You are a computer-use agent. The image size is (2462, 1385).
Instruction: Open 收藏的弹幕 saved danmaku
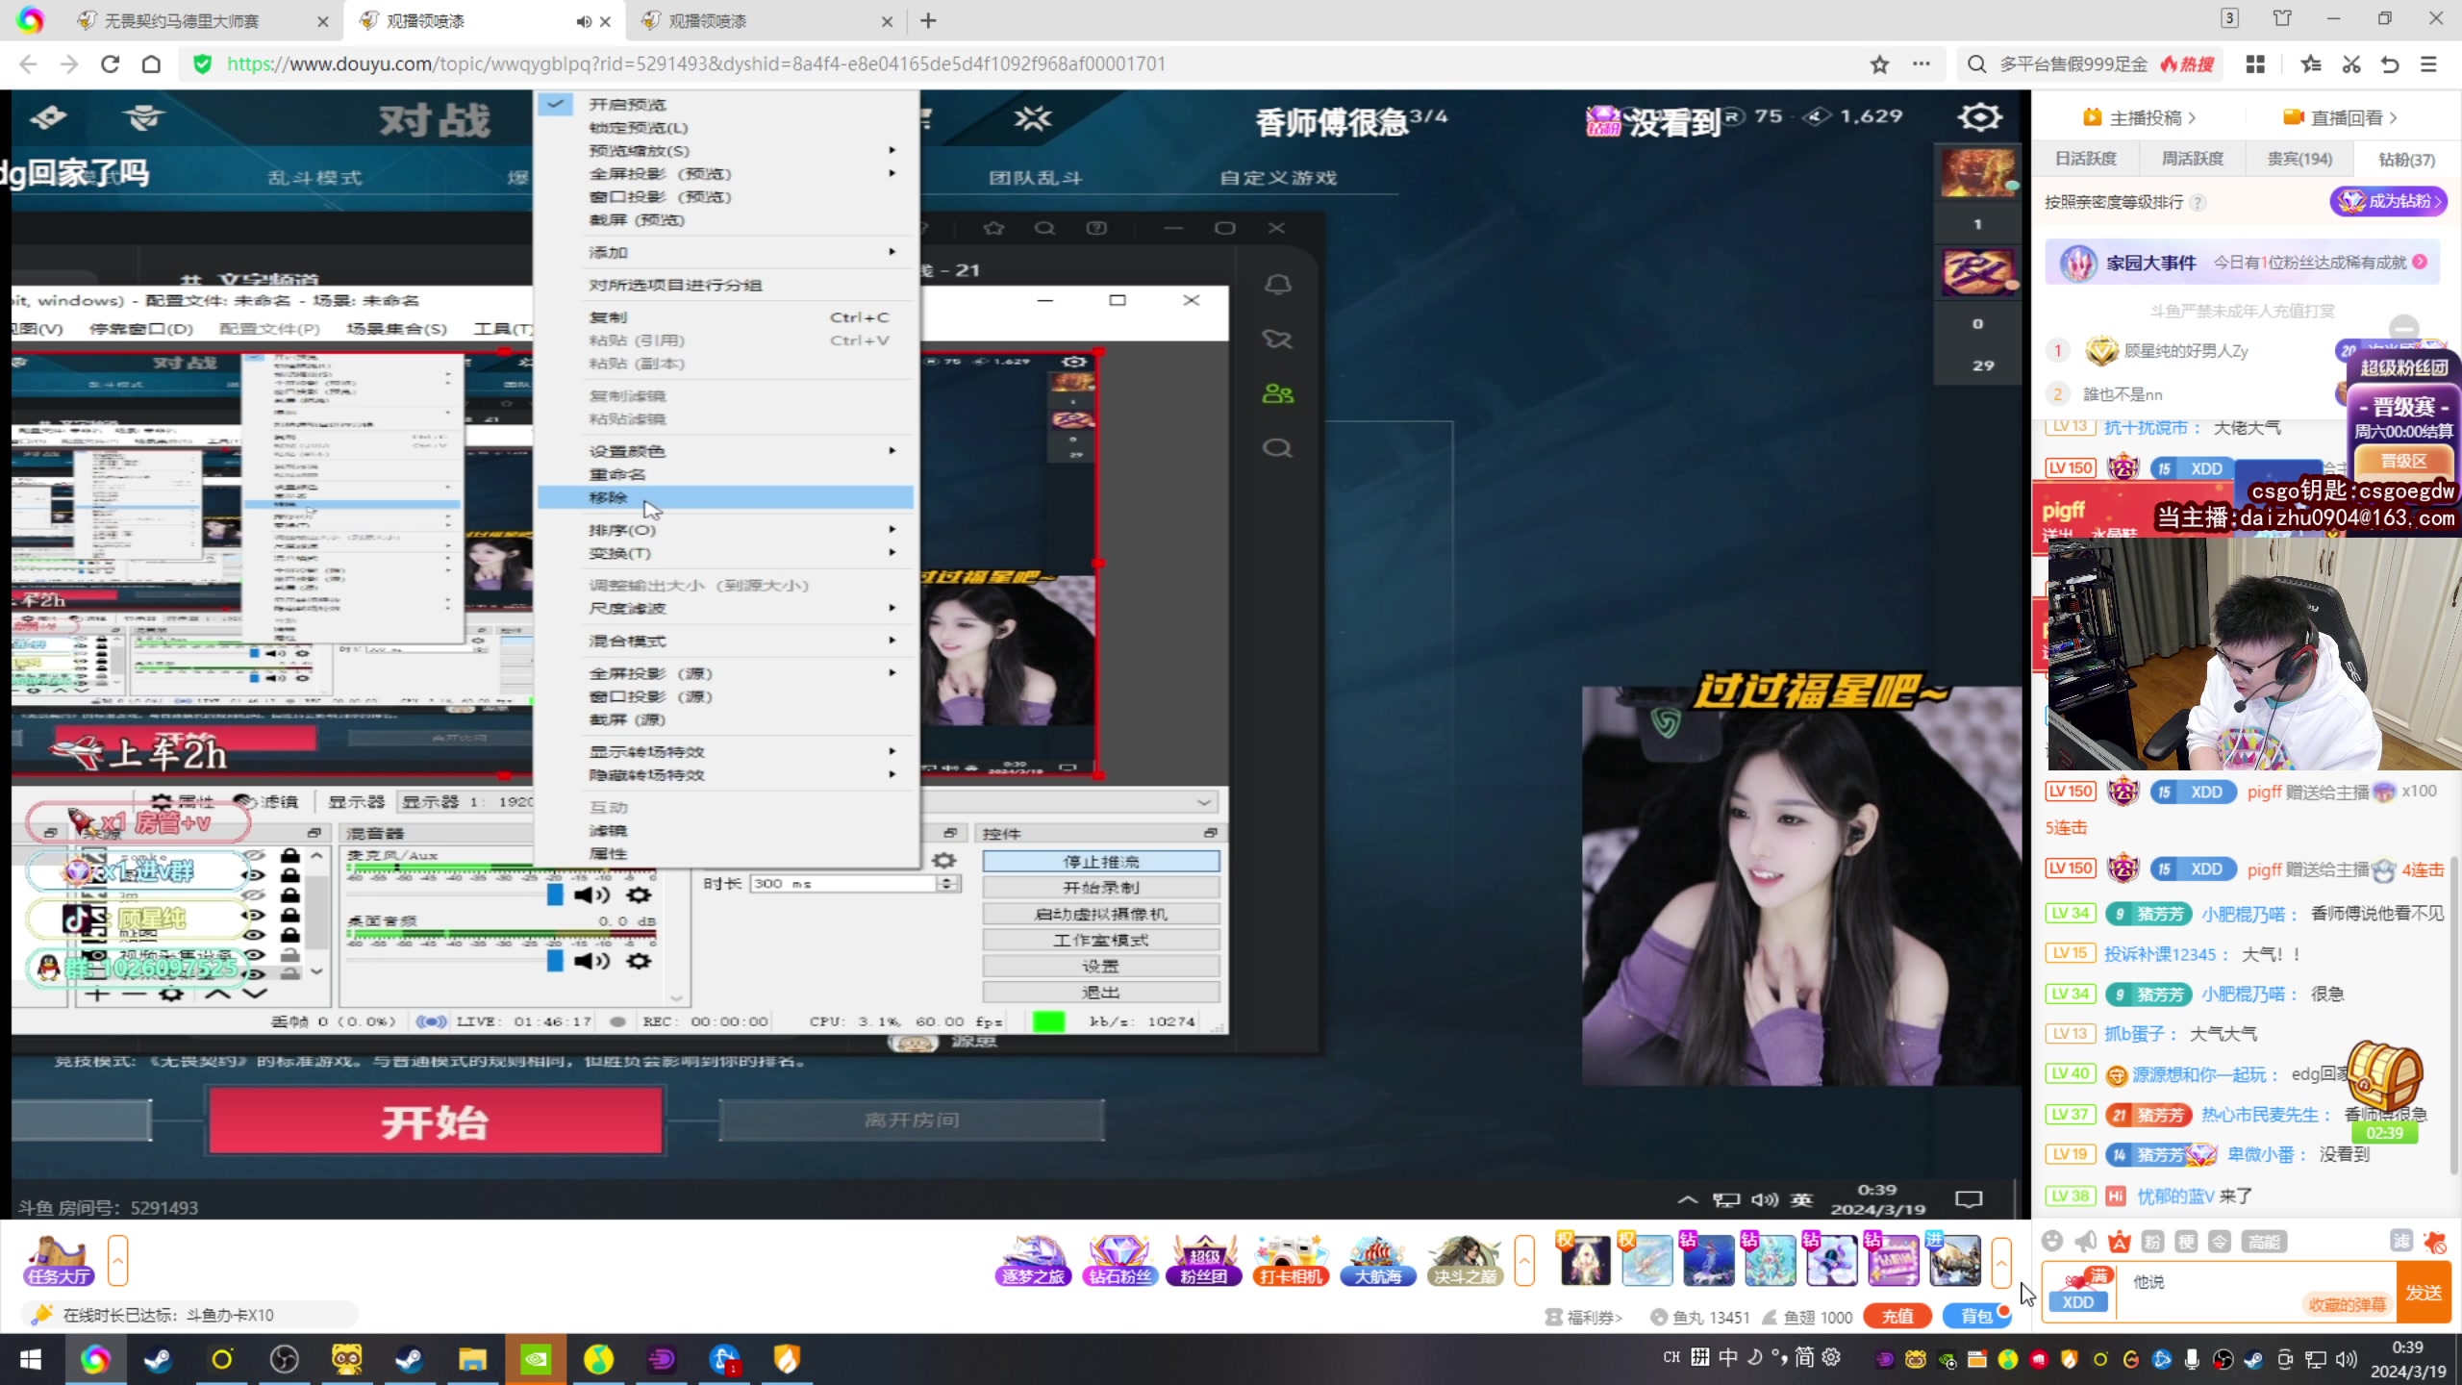tap(2347, 1304)
